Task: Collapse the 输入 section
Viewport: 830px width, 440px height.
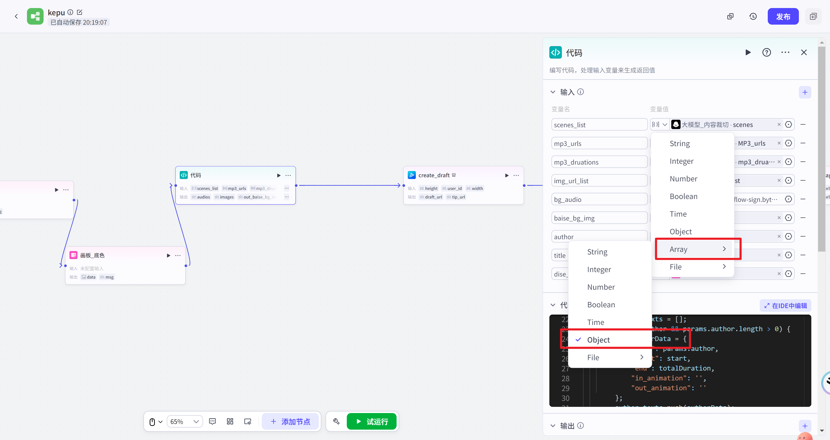Action: pyautogui.click(x=553, y=92)
